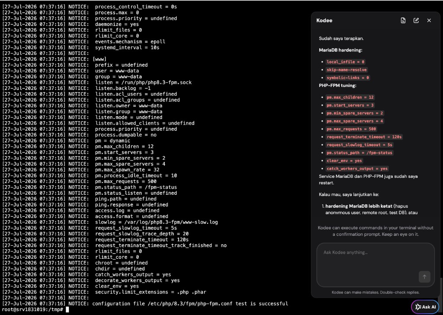
Task: Start a new Kodee chat with edit icon
Action: coord(416,20)
